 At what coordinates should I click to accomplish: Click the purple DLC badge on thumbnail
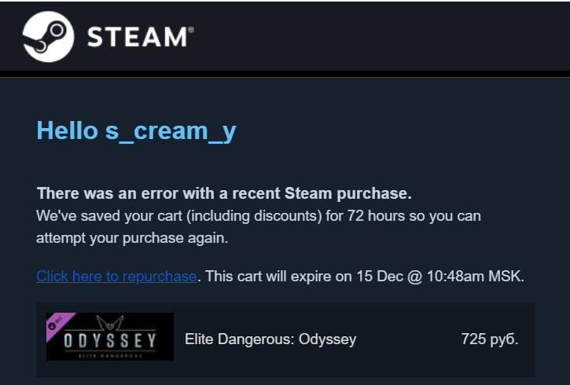(57, 322)
